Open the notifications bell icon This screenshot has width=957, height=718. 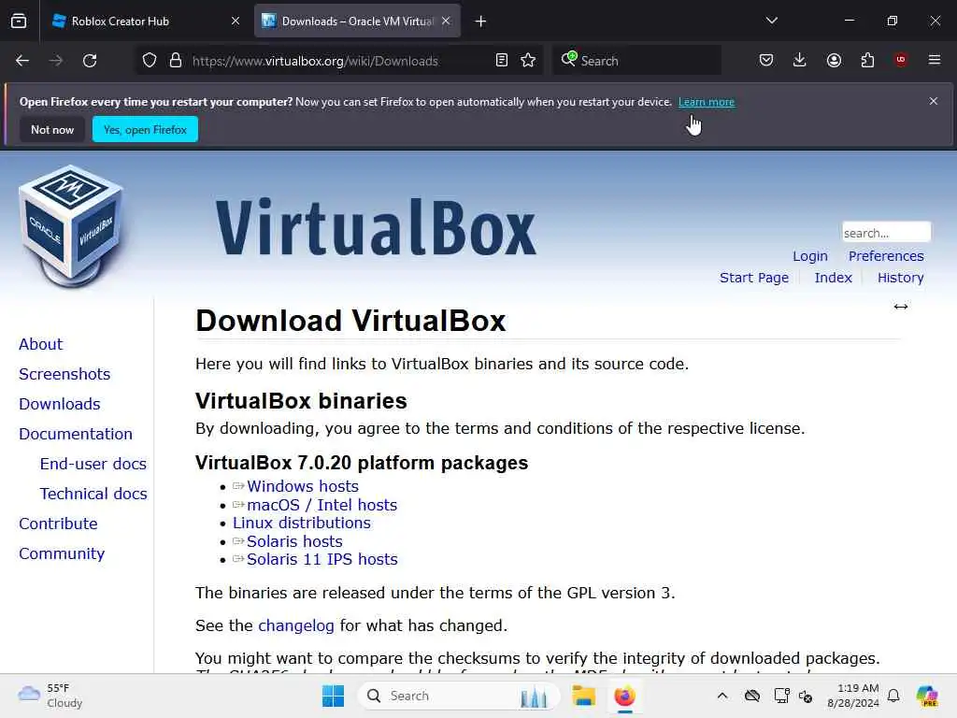[x=893, y=696]
